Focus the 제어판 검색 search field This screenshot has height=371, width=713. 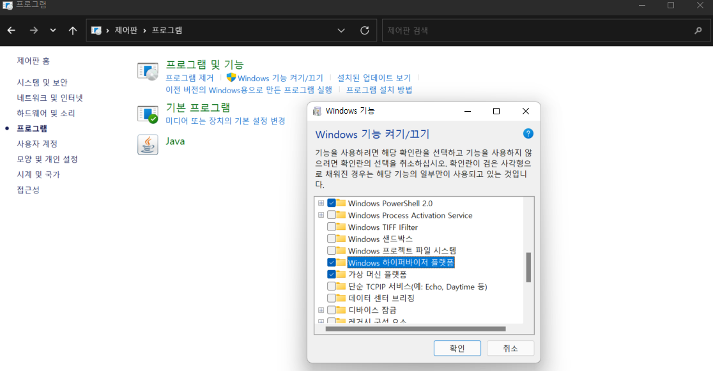(x=547, y=31)
